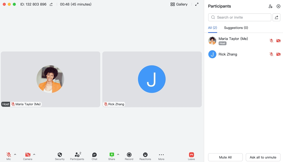Turn on the Camera in the toolbar
Image resolution: width=283 pixels, height=162 pixels.
tap(28, 155)
